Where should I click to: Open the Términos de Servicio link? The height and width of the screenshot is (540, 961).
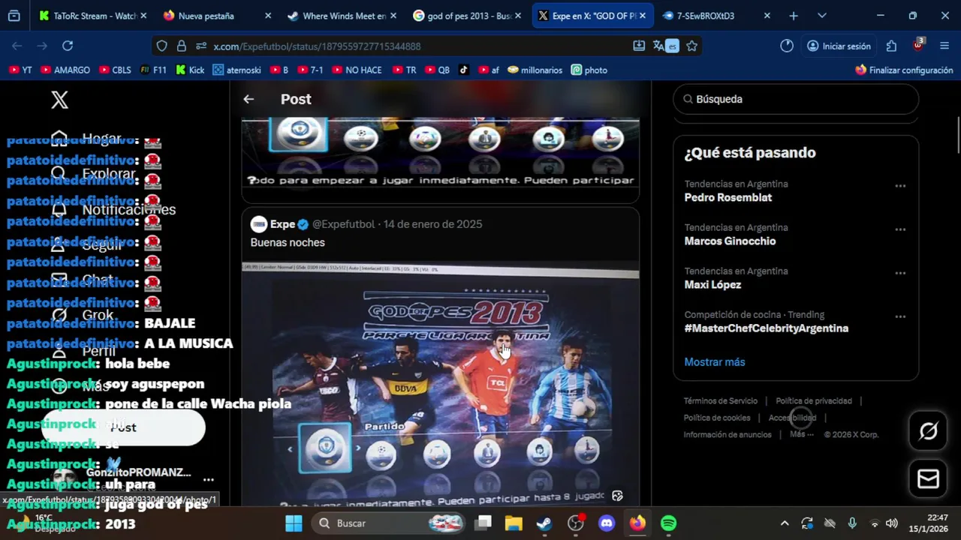coord(721,401)
